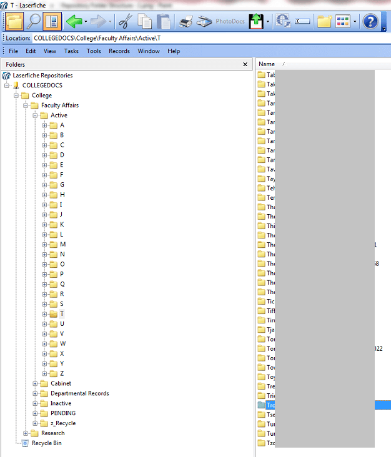Open the Records menu

click(119, 51)
